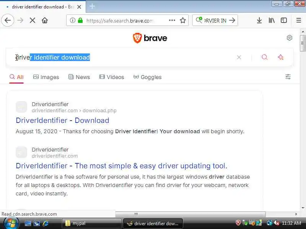Click the 11:32 AM system clock

tap(291, 223)
